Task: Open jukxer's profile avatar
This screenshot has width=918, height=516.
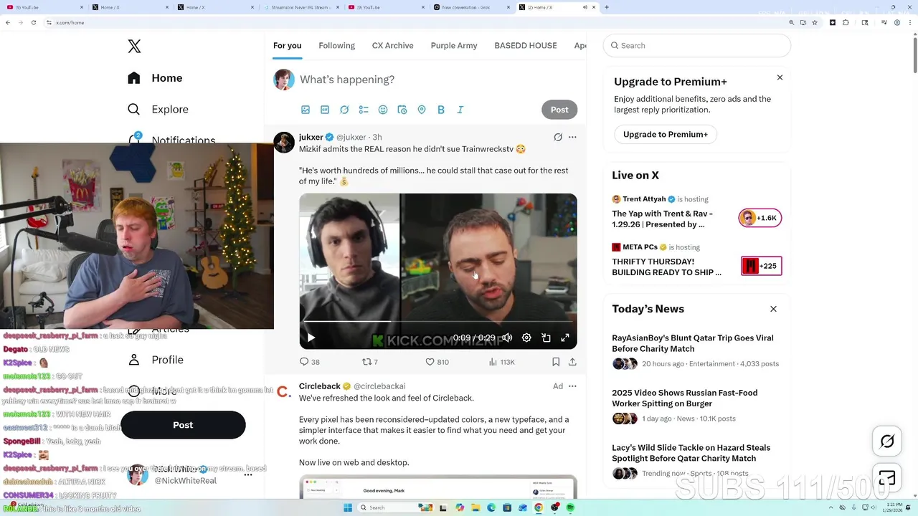Action: pyautogui.click(x=284, y=142)
